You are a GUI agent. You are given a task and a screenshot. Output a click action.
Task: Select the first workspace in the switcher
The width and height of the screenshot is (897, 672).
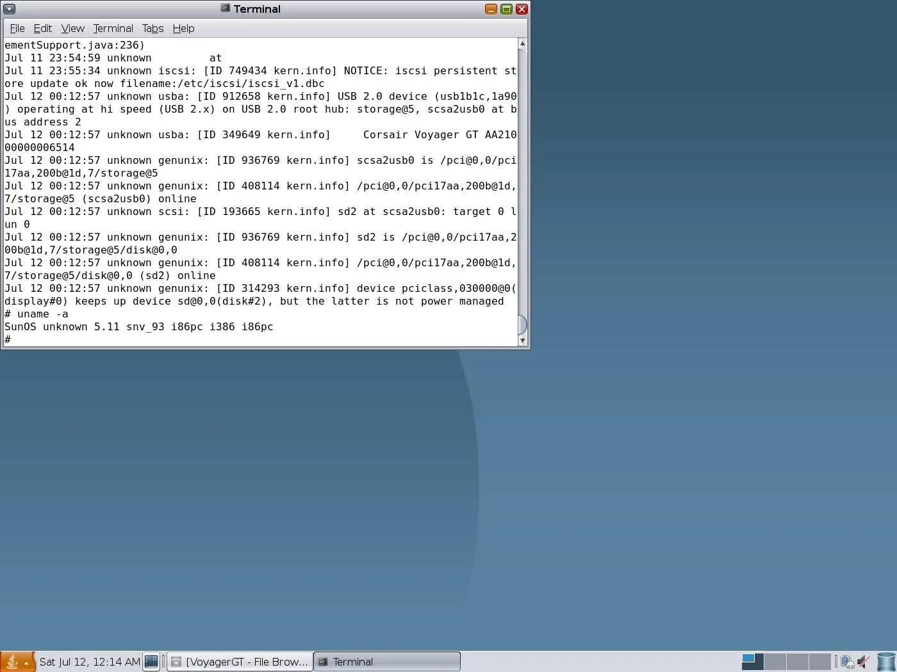tap(752, 661)
